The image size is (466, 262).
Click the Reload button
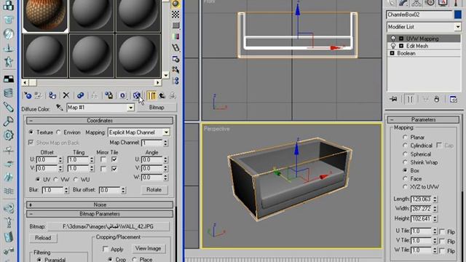click(x=43, y=238)
